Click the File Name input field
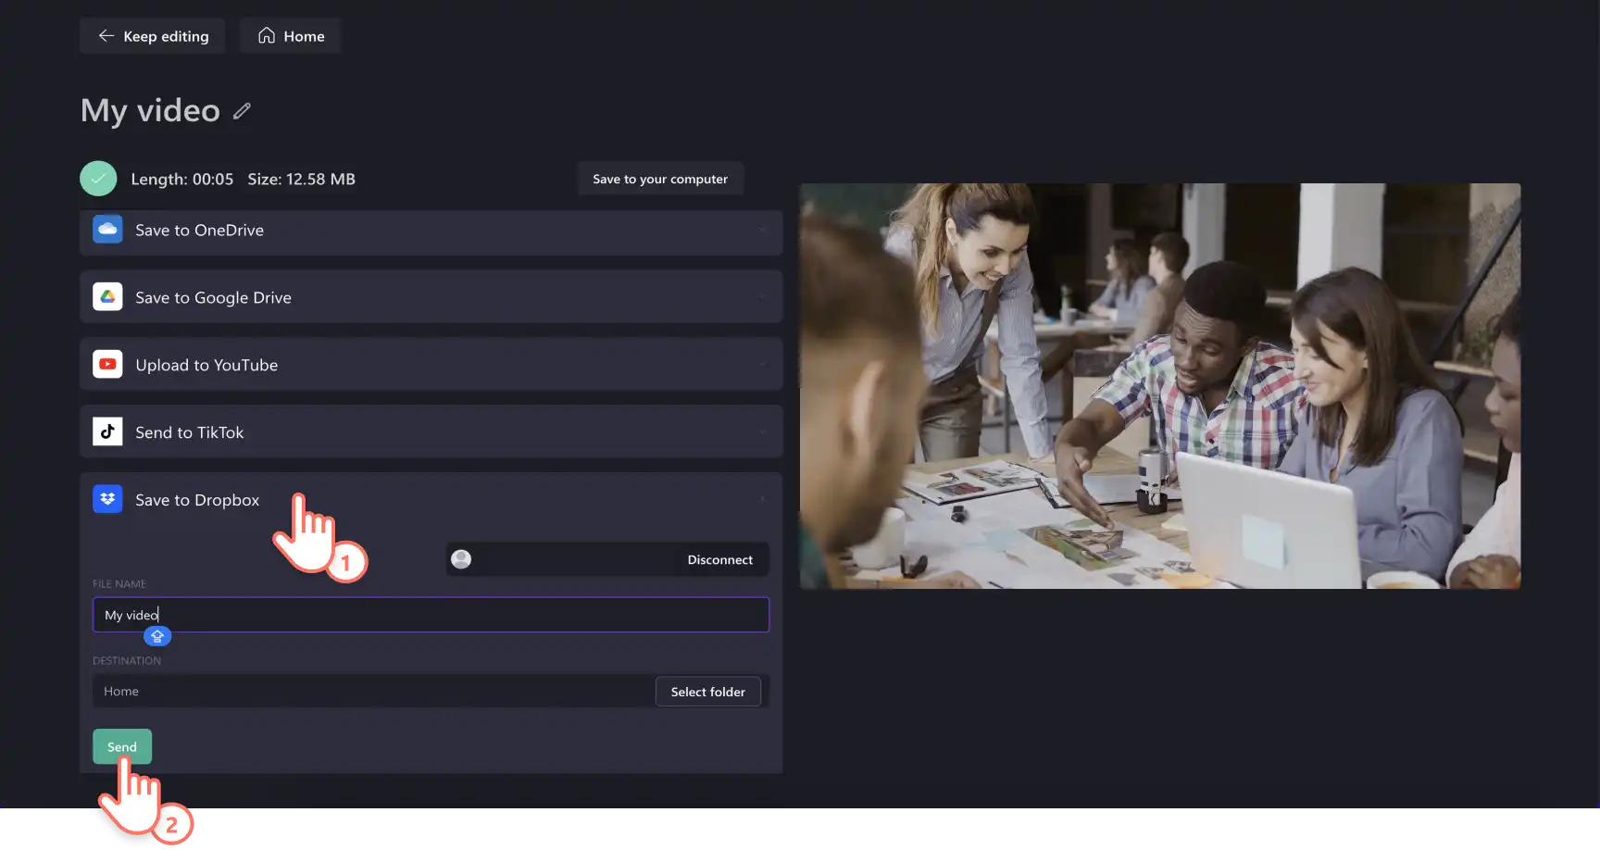Viewport: 1600px width, 850px height. tap(431, 615)
